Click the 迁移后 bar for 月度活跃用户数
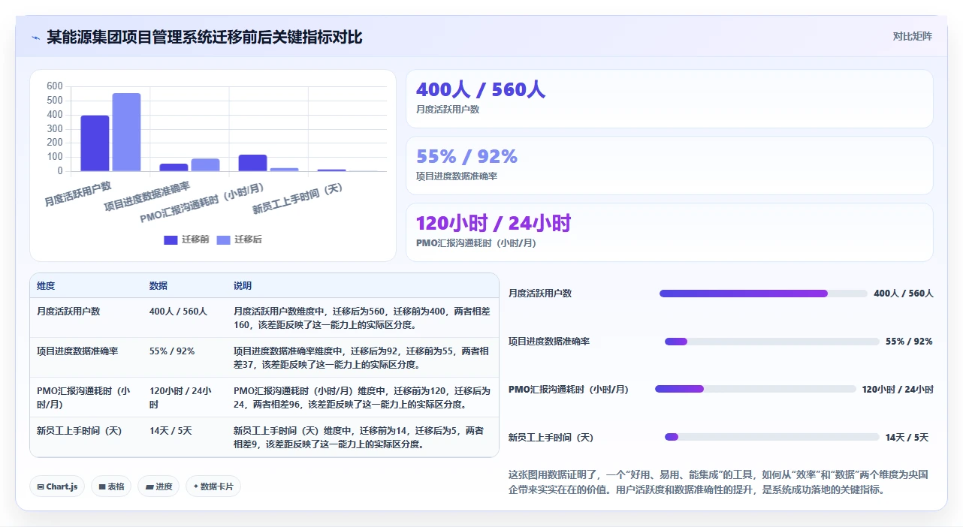The width and height of the screenshot is (963, 527). point(126,132)
